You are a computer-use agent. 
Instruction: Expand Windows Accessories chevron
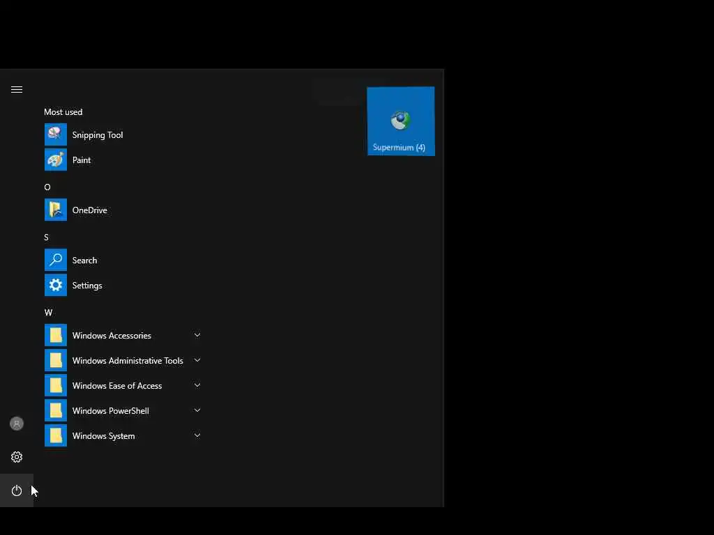[x=197, y=335]
